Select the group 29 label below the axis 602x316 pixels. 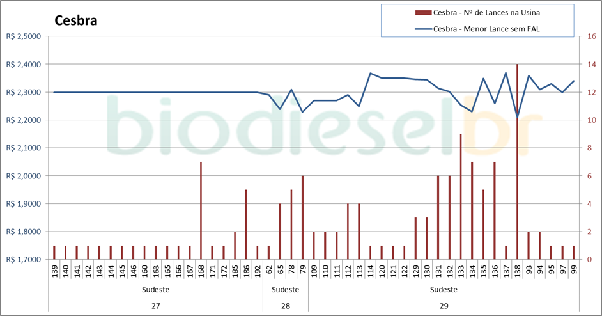[444, 305]
